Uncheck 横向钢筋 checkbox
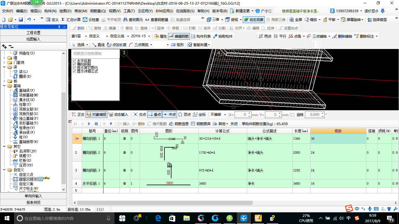 coord(74,64)
